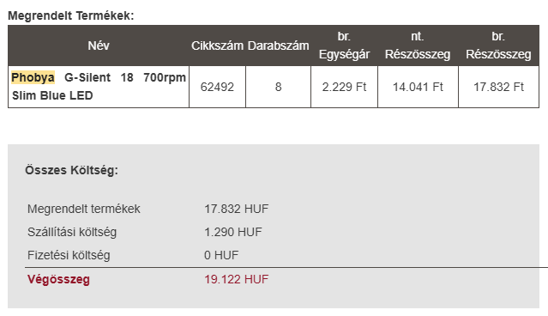The width and height of the screenshot is (548, 316).
Task: Click the 17.832 HUF products total
Action: (x=236, y=209)
